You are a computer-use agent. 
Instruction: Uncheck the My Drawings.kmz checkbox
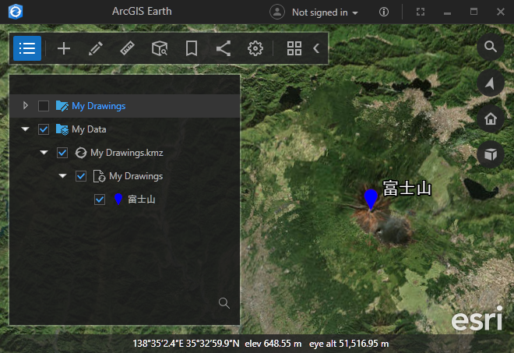tap(62, 153)
